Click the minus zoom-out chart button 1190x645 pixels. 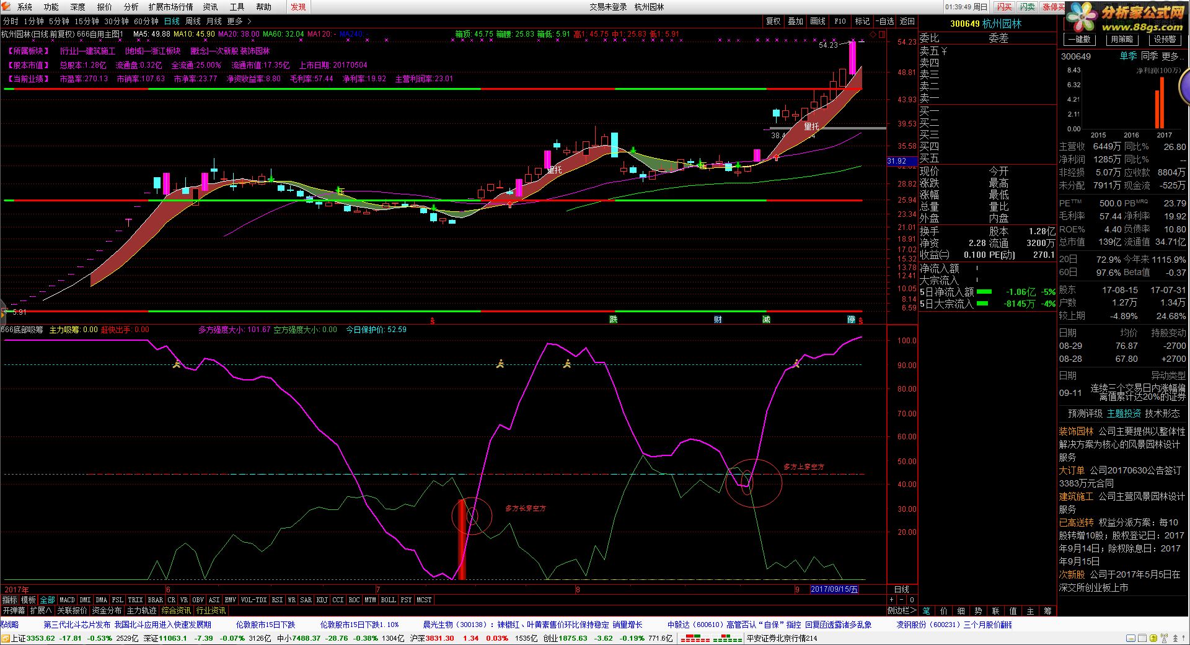click(x=901, y=600)
